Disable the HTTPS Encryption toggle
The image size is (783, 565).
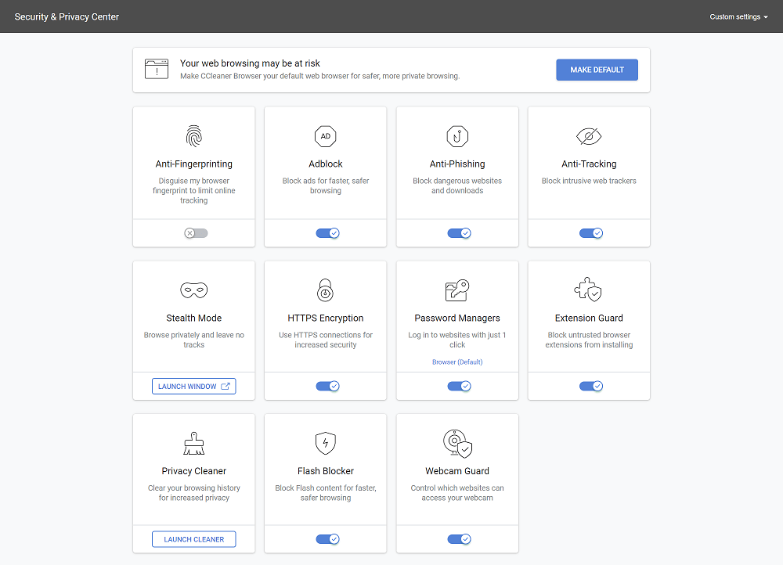[x=327, y=387]
